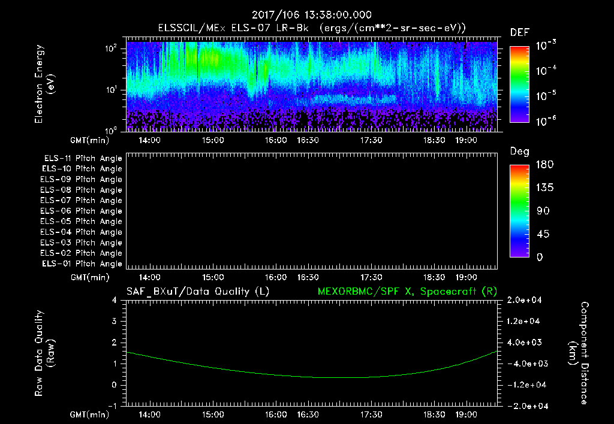Click the 14:00 tick label under spectrogram
This screenshot has height=424, width=614.
149,140
